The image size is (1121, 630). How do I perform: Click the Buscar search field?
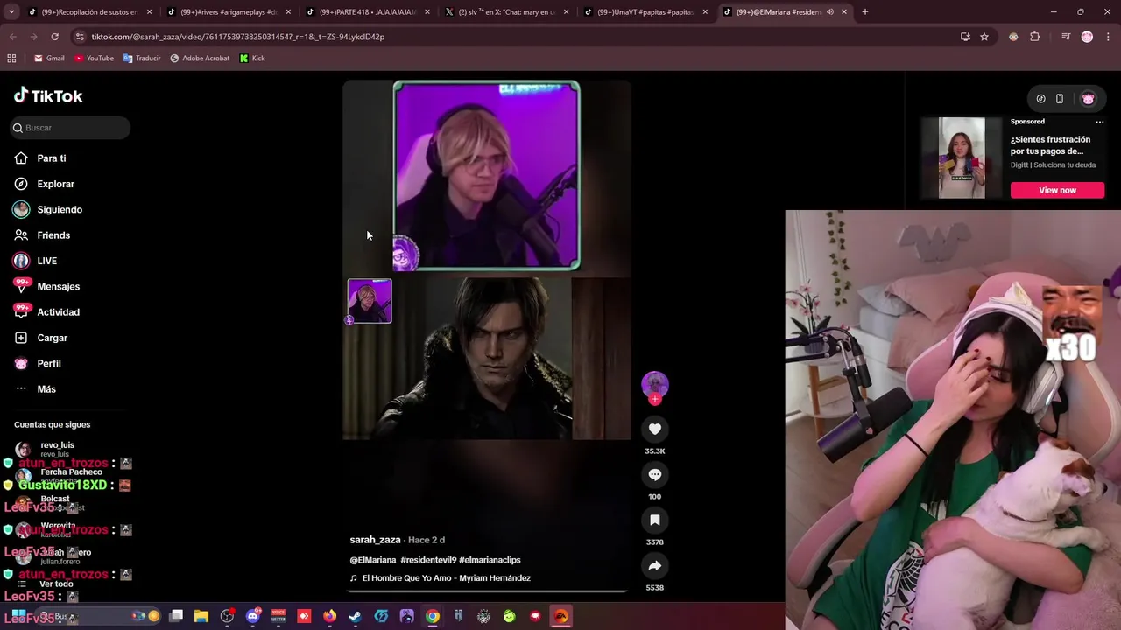coord(70,128)
